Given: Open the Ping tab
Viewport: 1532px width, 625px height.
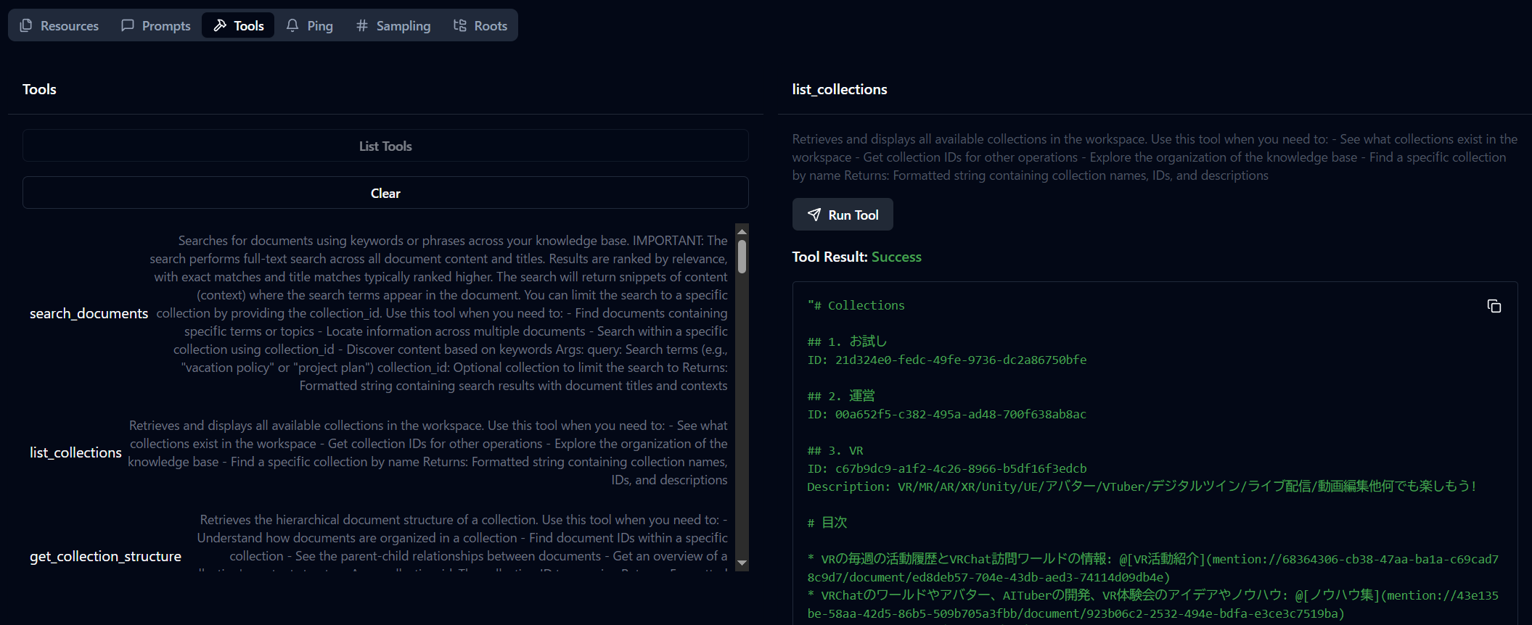Looking at the screenshot, I should [x=310, y=25].
